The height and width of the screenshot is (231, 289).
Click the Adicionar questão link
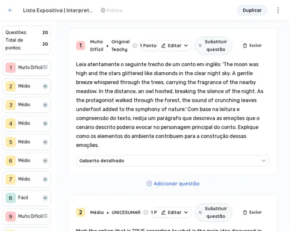point(173,183)
